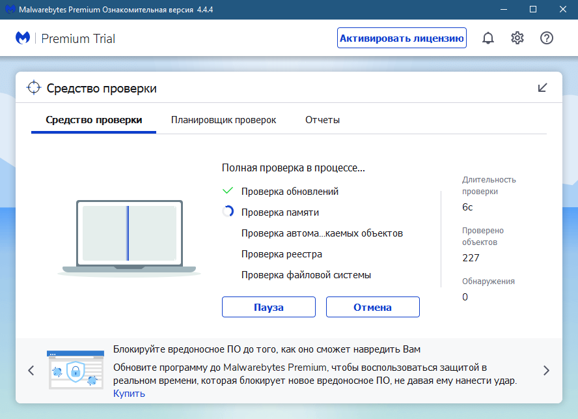
Task: Collapse the scanner panel with the arrow icon
Action: click(542, 88)
